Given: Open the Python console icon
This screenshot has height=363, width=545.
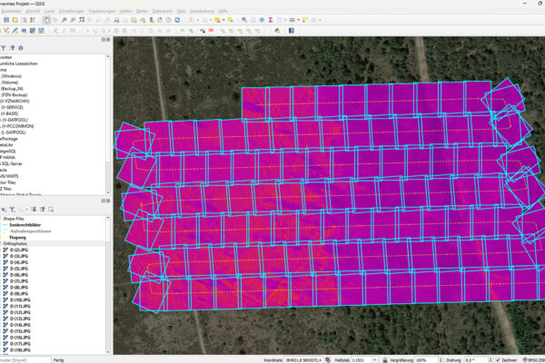Looking at the screenshot, I should pos(277,31).
